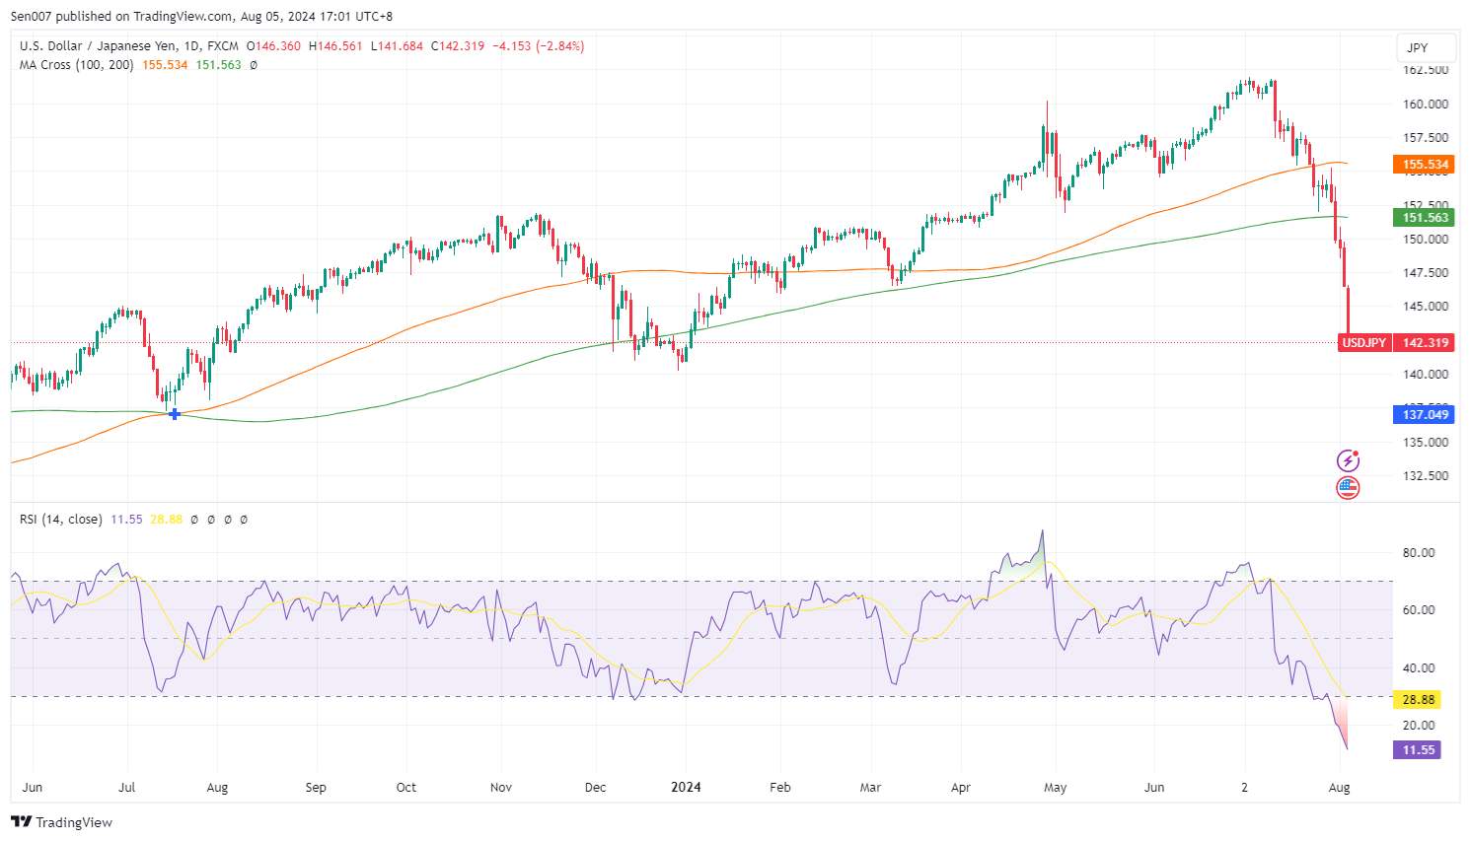Image resolution: width=1471 pixels, height=841 pixels.
Task: Click the low value L141.684
Action: coord(397,46)
